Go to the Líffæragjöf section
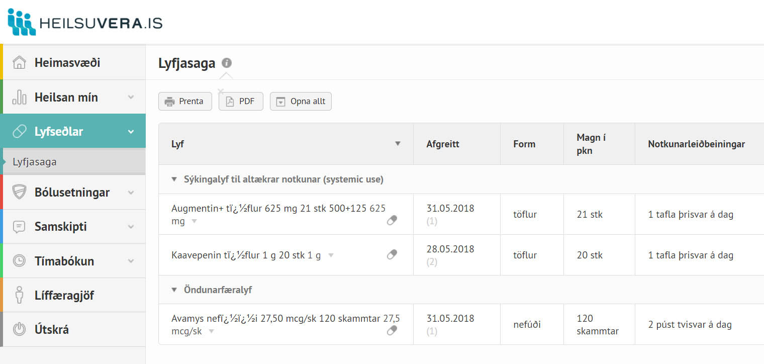This screenshot has height=364, width=764. pyautogui.click(x=73, y=295)
